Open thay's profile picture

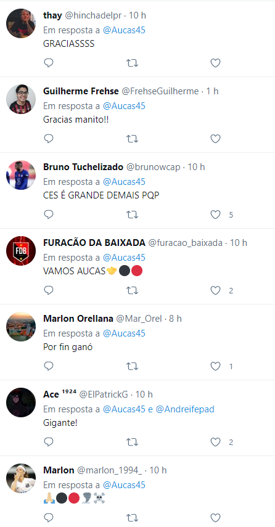21,23
